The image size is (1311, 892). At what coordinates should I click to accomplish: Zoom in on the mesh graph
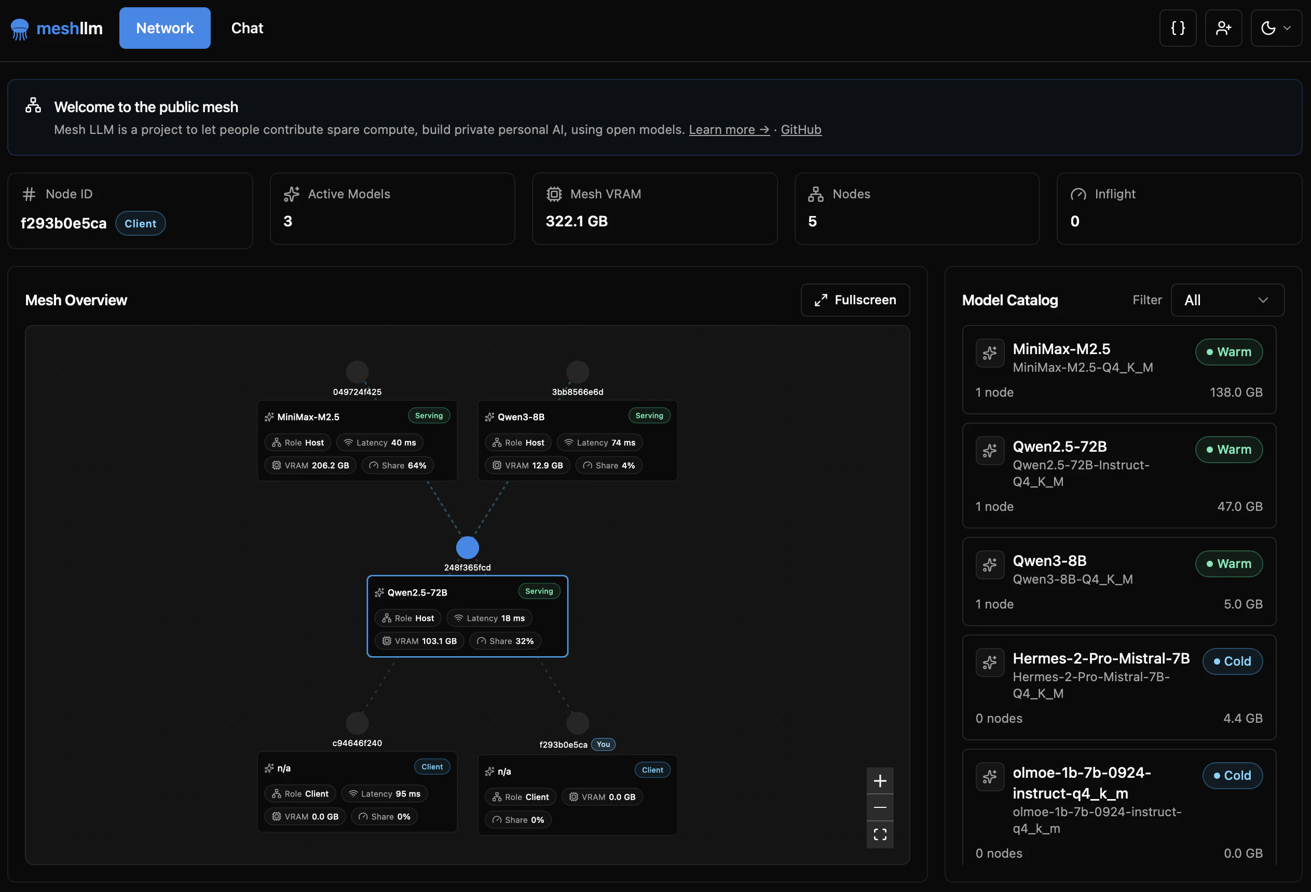[880, 781]
